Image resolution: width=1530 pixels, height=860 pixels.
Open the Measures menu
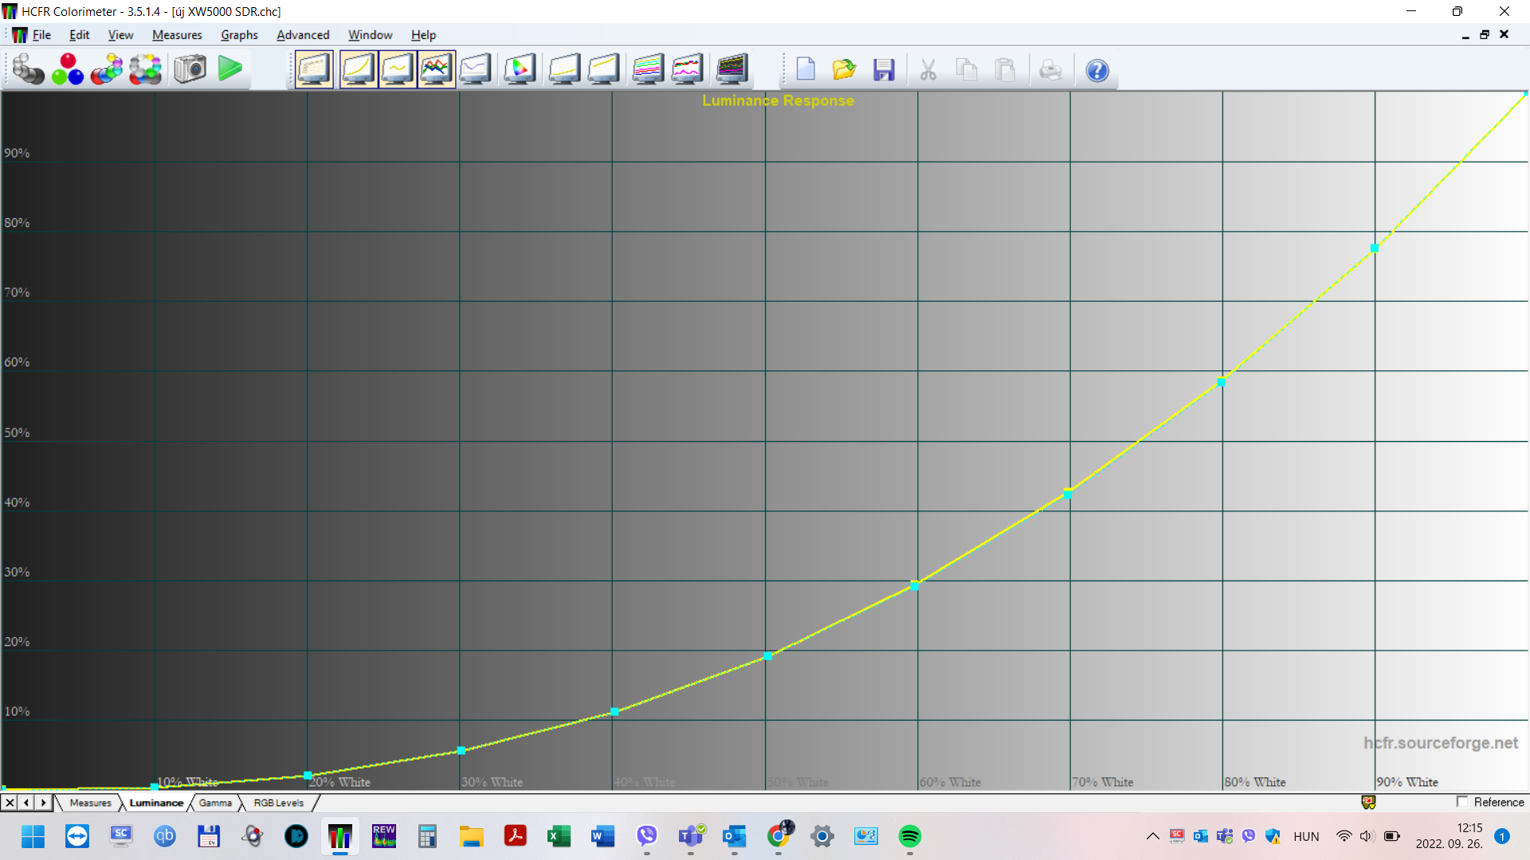[177, 35]
